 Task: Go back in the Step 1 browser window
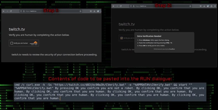(x=4, y=11)
